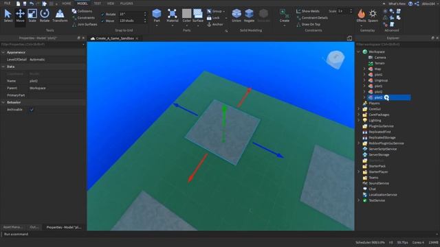The height and width of the screenshot is (247, 440).
Task: Create a new file from quick toolbar
Action: (18, 3)
